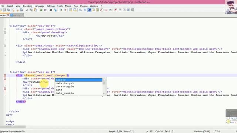Toggle the Word Wrap toolbar button
The height and width of the screenshot is (133, 237).
click(x=81, y=10)
